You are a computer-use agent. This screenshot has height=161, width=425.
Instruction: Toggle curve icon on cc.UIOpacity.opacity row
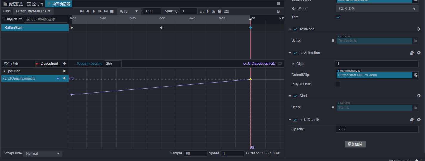point(58,78)
